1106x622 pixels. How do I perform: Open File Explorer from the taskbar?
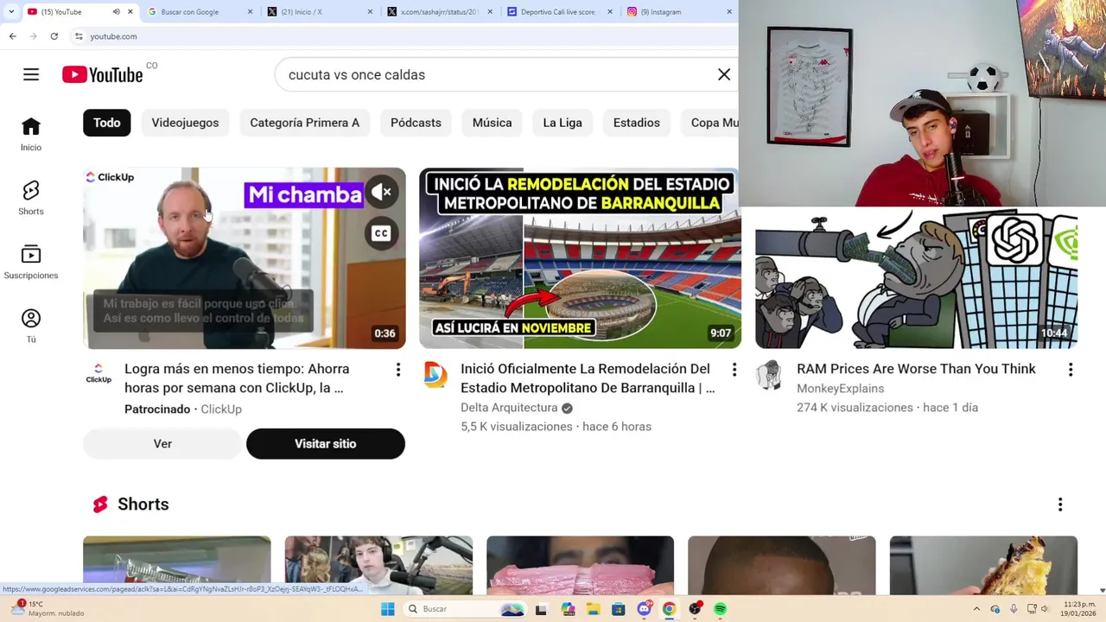point(593,609)
